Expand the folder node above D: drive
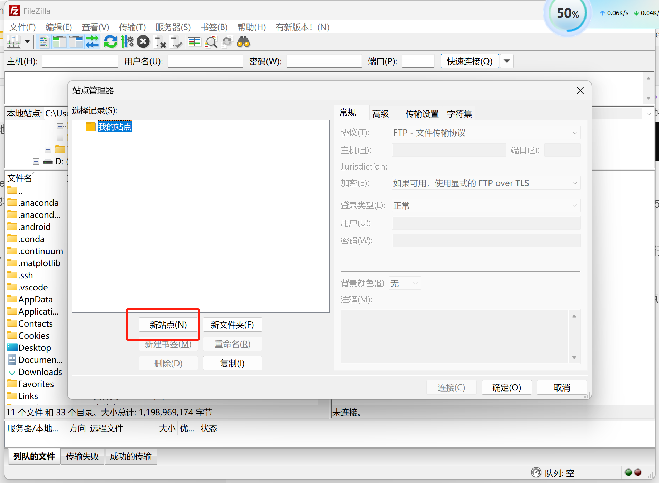The height and width of the screenshot is (483, 659). (x=48, y=150)
